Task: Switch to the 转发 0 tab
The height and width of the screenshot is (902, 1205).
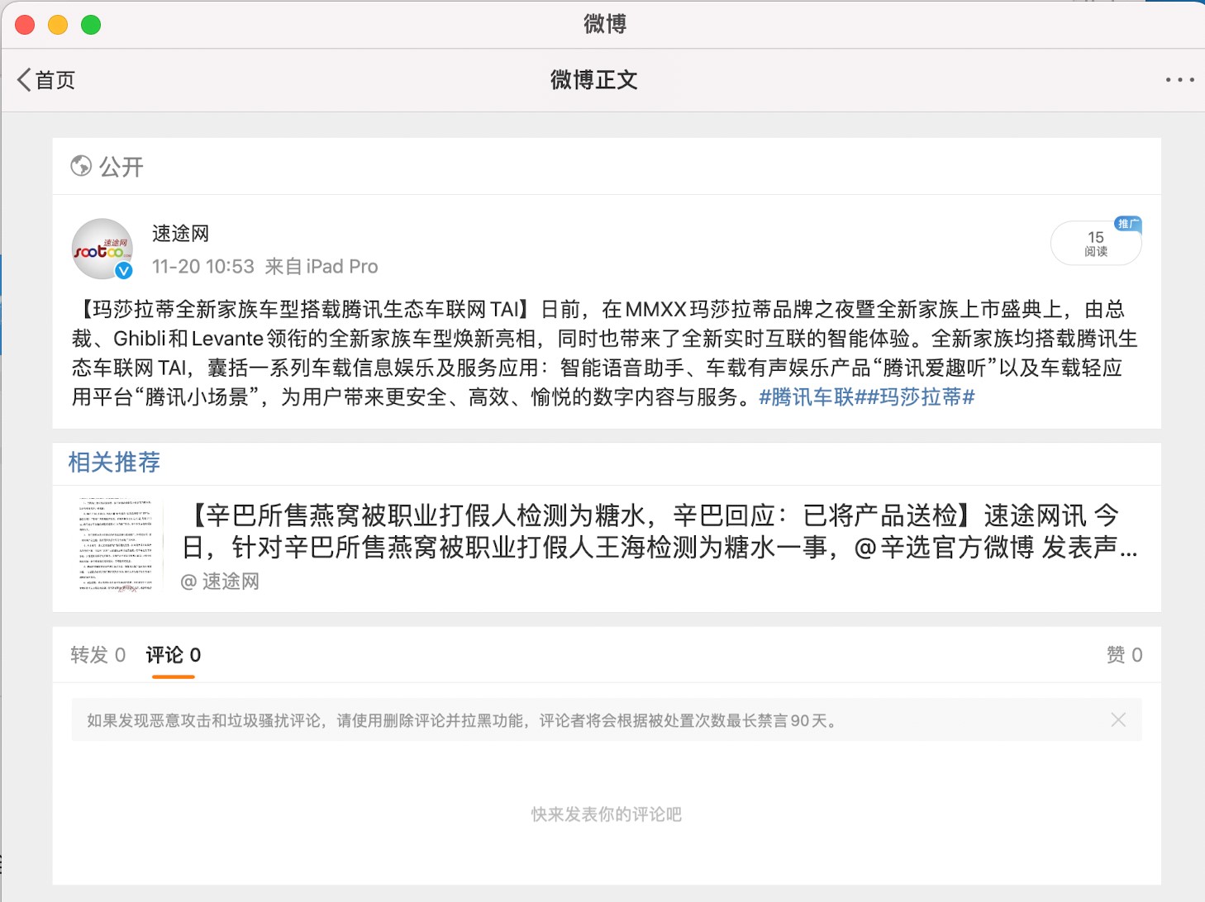Action: pos(98,655)
